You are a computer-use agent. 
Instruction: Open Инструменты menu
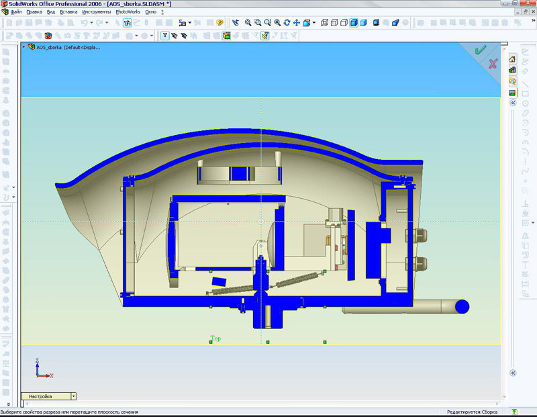(x=97, y=11)
